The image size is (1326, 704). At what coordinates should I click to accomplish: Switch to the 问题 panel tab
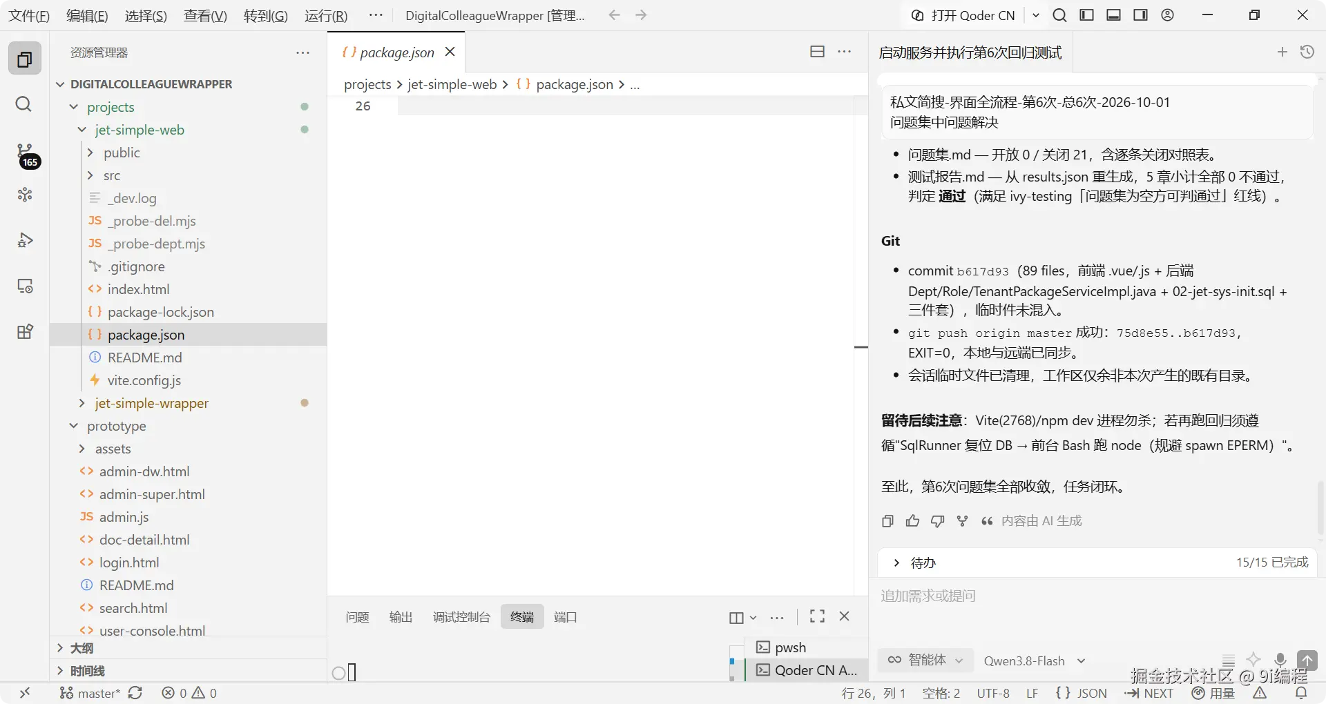(357, 616)
